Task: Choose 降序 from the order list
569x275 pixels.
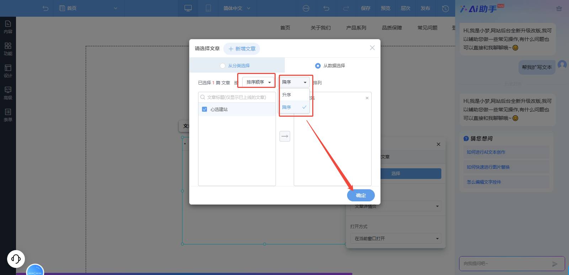Action: tap(294, 107)
